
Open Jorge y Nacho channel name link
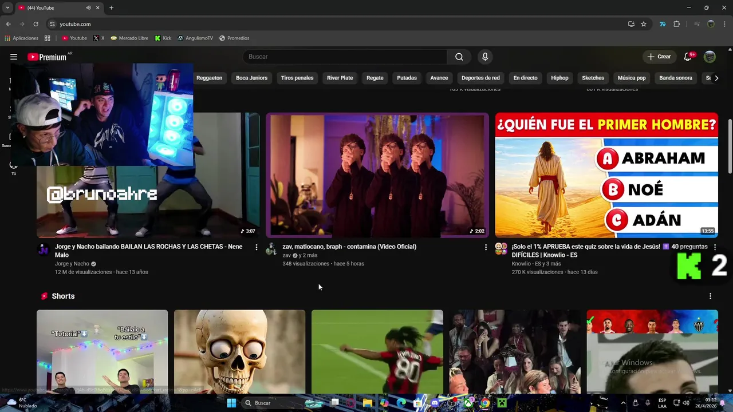(72, 264)
